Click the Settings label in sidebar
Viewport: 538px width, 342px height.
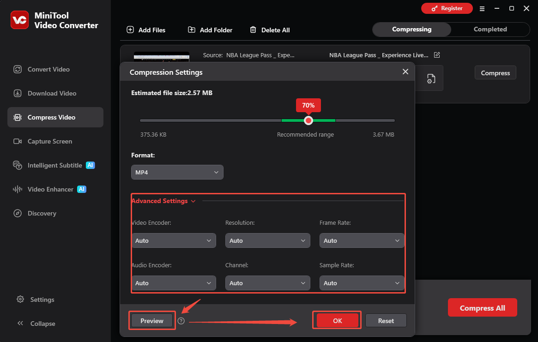[42, 300]
